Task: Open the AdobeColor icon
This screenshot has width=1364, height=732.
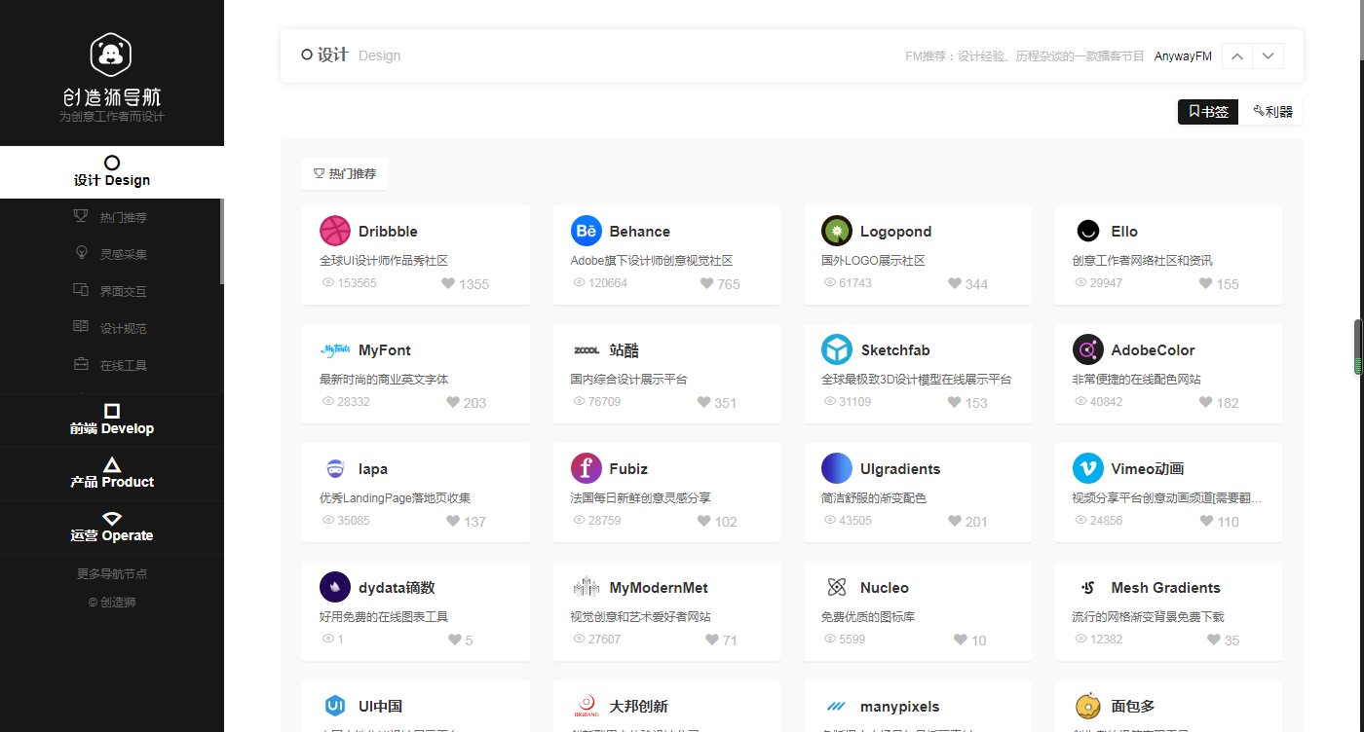Action: pyautogui.click(x=1087, y=349)
